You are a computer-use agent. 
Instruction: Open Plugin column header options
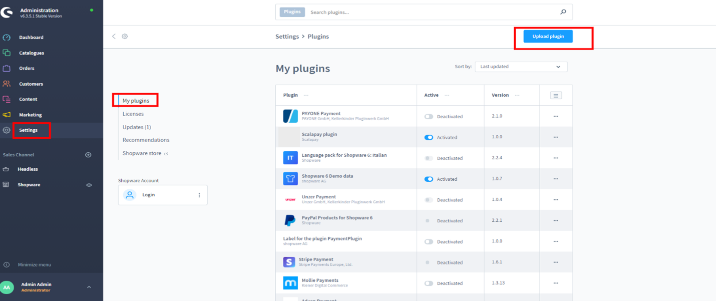pyautogui.click(x=306, y=95)
